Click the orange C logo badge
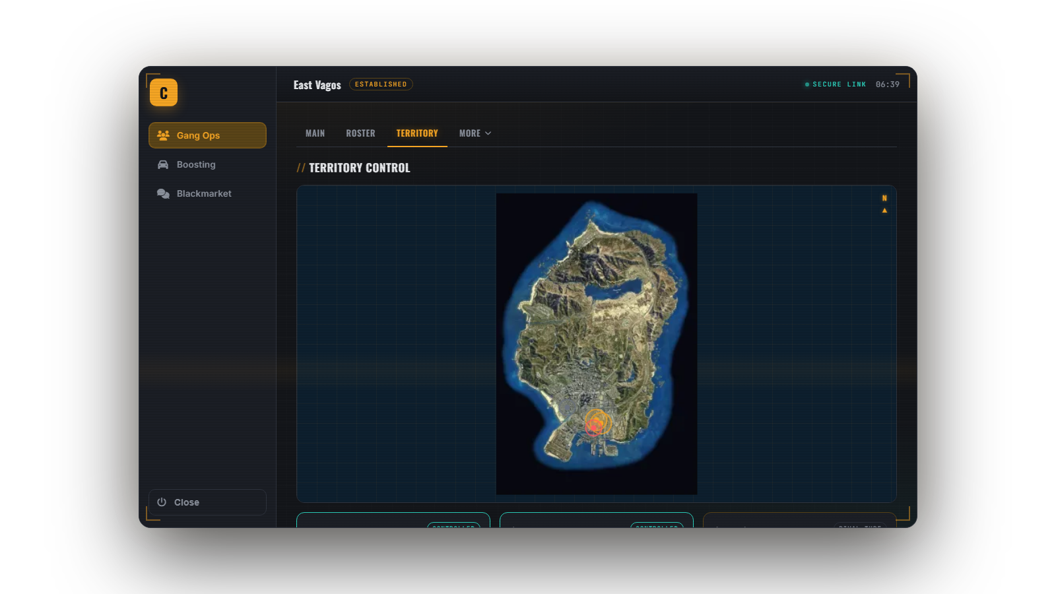The width and height of the screenshot is (1056, 594). pyautogui.click(x=164, y=92)
